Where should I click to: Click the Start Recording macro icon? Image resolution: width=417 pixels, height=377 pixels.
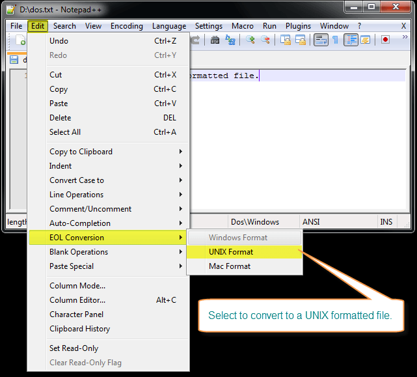click(x=385, y=40)
